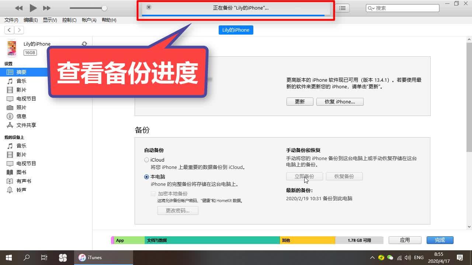This screenshot has height=265, width=472.
Task: Click the 恢复备份 button
Action: pyautogui.click(x=344, y=176)
